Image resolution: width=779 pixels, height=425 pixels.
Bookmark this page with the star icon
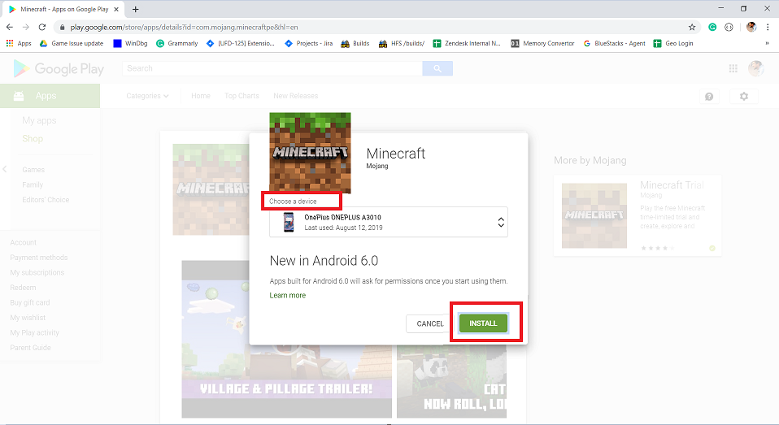click(691, 27)
